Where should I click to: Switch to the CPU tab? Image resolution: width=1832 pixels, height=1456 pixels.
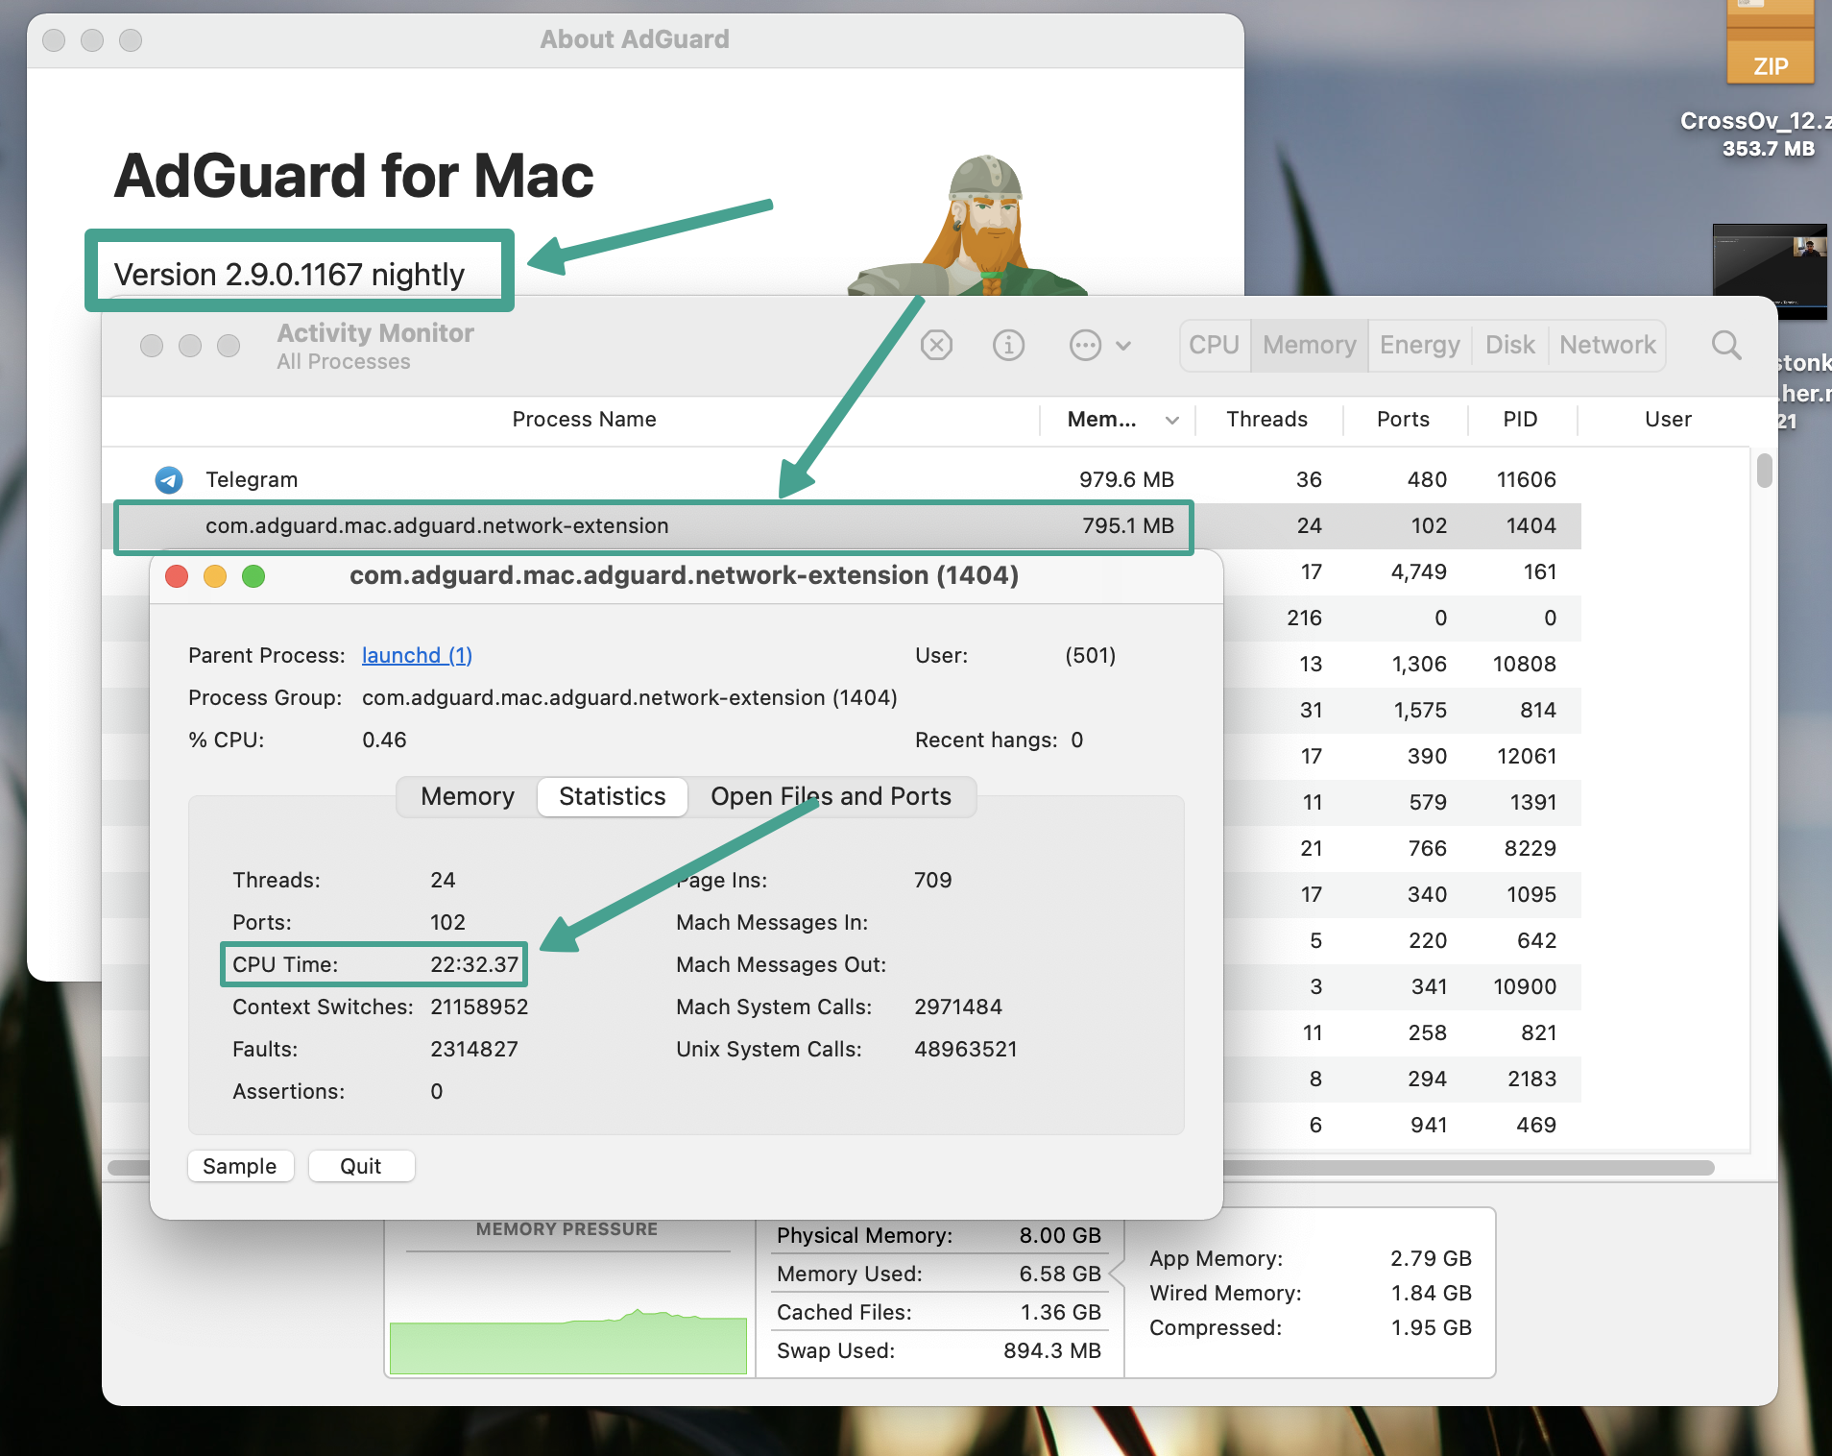(1214, 345)
